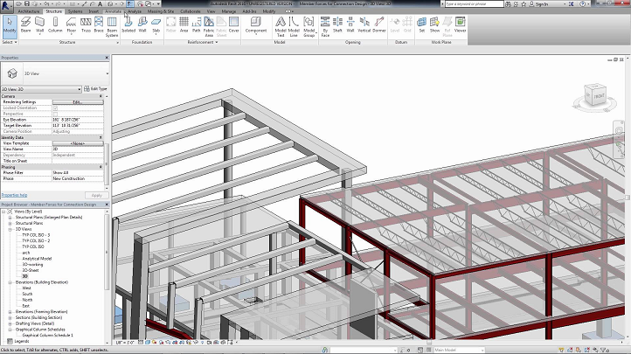Expand Drafting Views (Detail) node

coord(10,323)
